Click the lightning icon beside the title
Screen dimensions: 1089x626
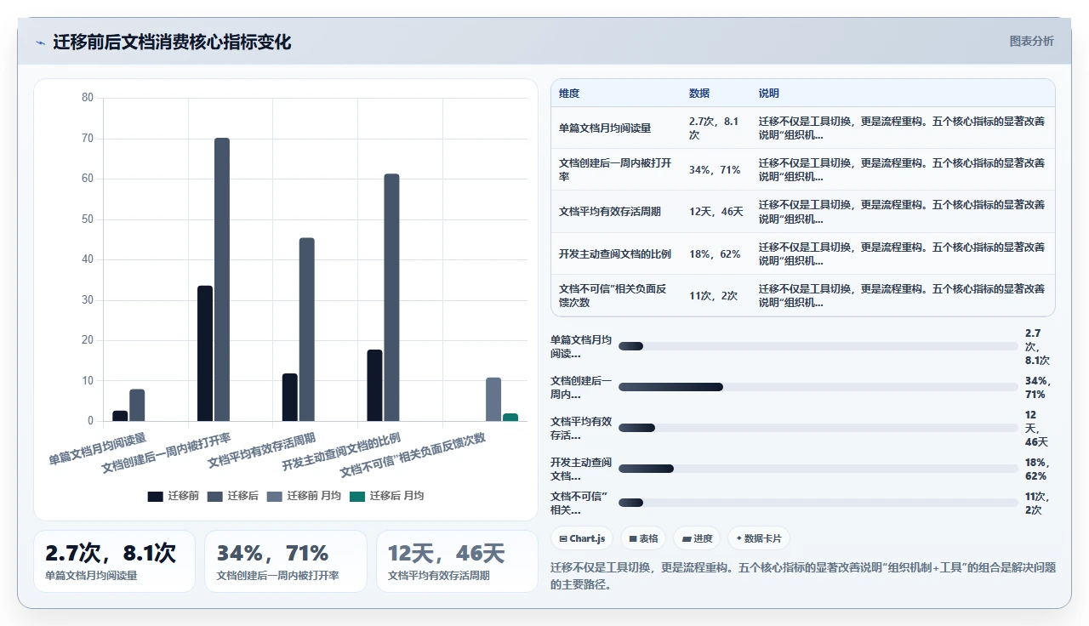[x=40, y=43]
